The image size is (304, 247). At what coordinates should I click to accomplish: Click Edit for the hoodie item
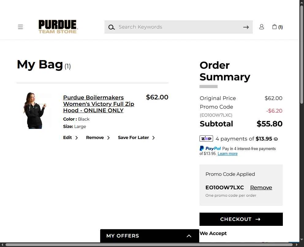click(70, 138)
